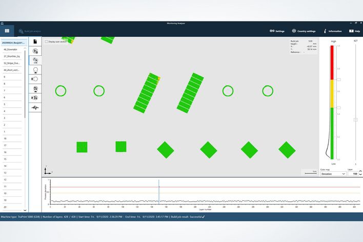Viewport: 363px width, 242px height.
Task: Open the Color map Deviation dropdown
Action: (333, 174)
